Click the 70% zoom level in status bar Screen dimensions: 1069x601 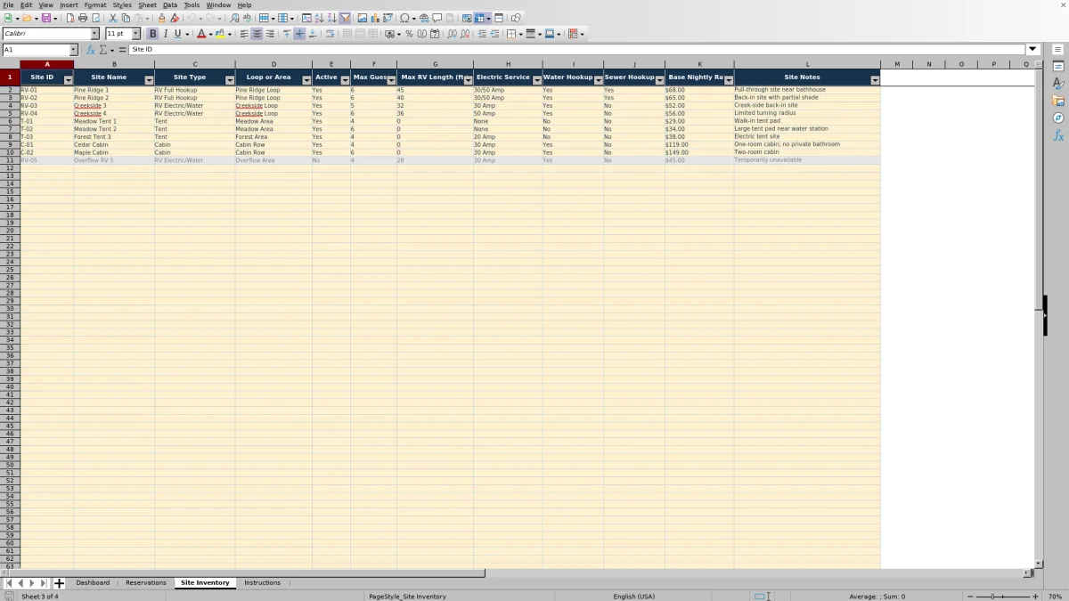(x=1055, y=597)
